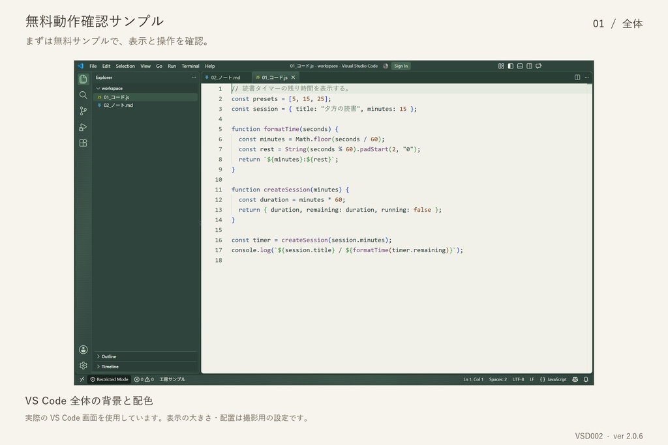Click the comment text on line 1
This screenshot has width=668, height=445.
coord(290,89)
